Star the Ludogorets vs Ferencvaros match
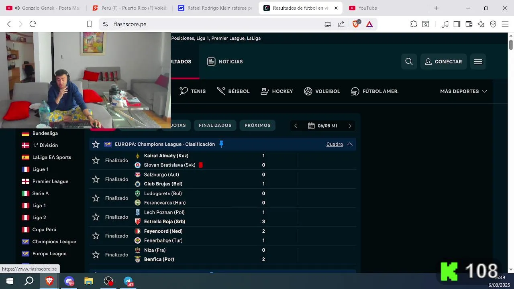This screenshot has height=289, width=514. pos(96,198)
